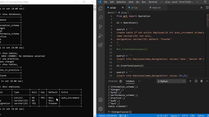Change indentation via Spaces: 4
The height and width of the screenshot is (117, 209).
click(x=175, y=116)
